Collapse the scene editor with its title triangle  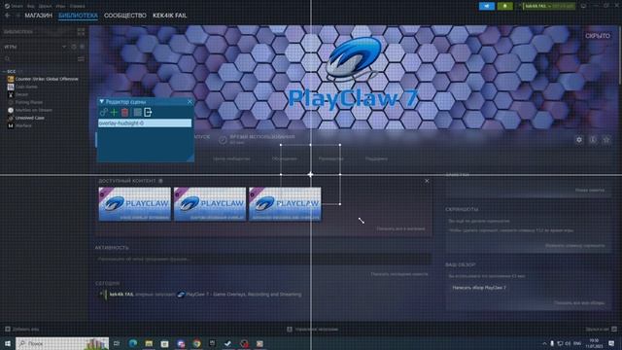(101, 102)
